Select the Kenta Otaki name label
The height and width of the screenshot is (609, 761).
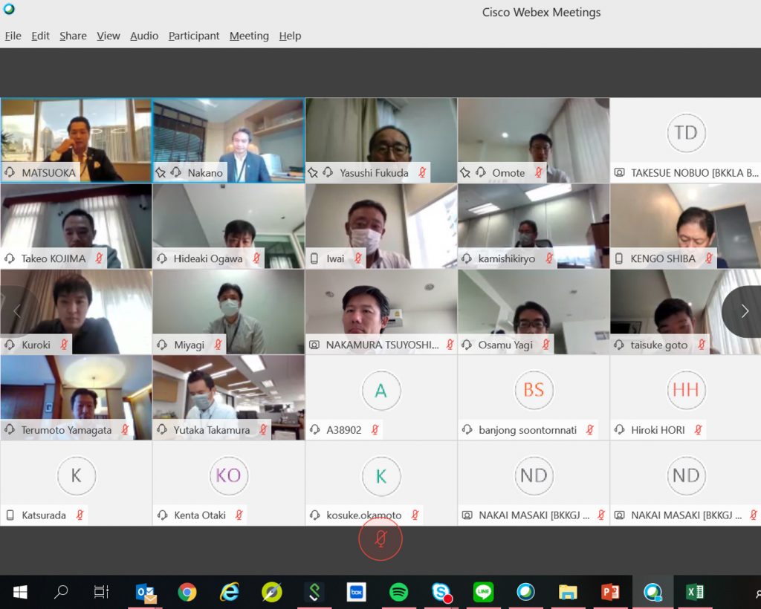pyautogui.click(x=200, y=515)
